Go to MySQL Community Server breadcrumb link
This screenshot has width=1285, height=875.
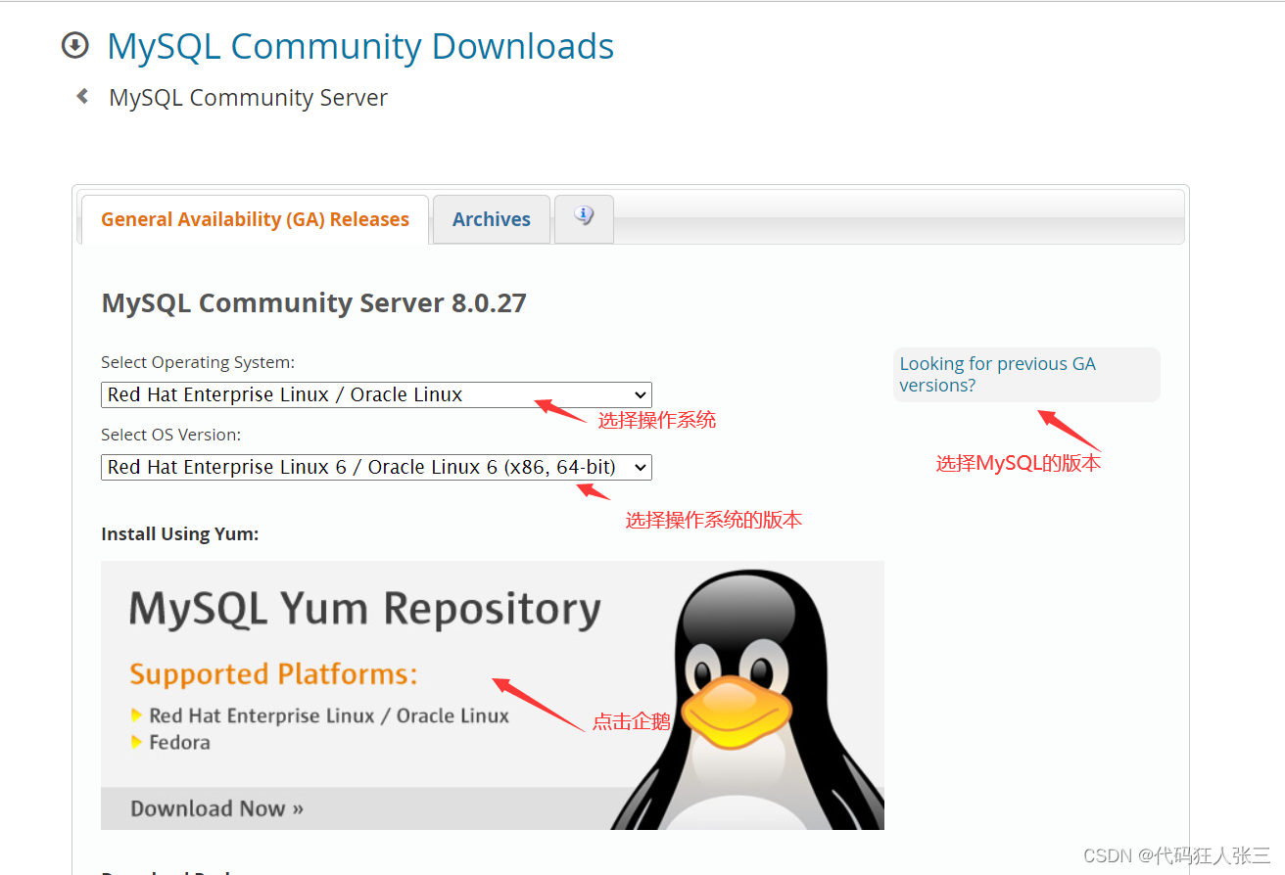248,98
